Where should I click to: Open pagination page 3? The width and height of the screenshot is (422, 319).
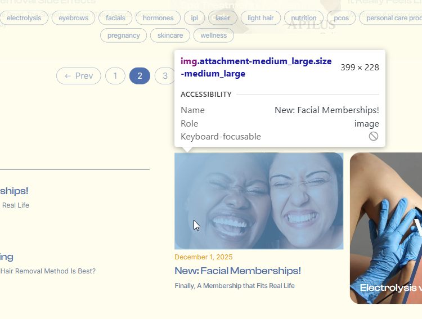click(165, 76)
